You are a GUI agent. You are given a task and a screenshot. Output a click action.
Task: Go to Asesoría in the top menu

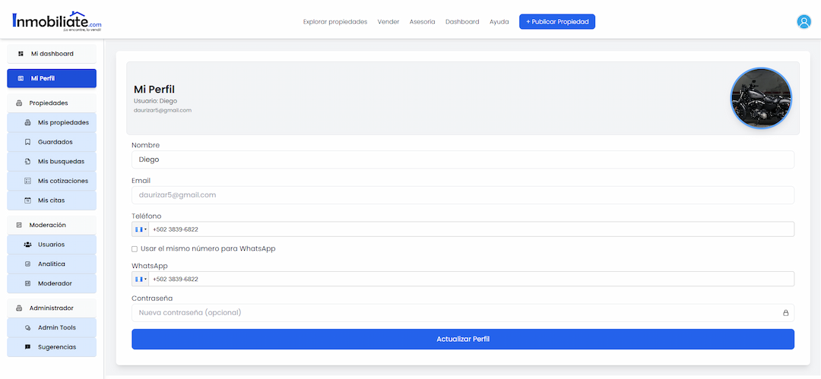click(422, 22)
